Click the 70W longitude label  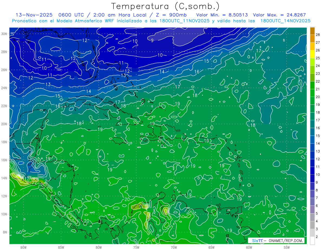(x=174, y=247)
